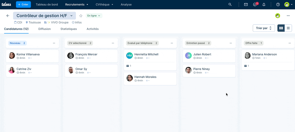Image resolution: width=295 pixels, height=132 pixels.
Task: Open the help question mark icon
Action: [278, 5]
